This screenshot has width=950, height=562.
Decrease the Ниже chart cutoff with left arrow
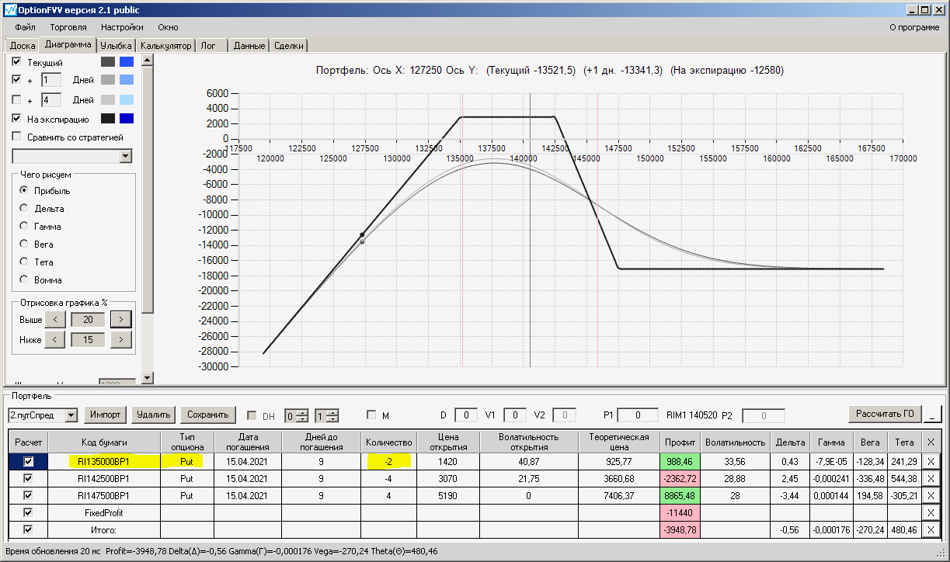54,339
